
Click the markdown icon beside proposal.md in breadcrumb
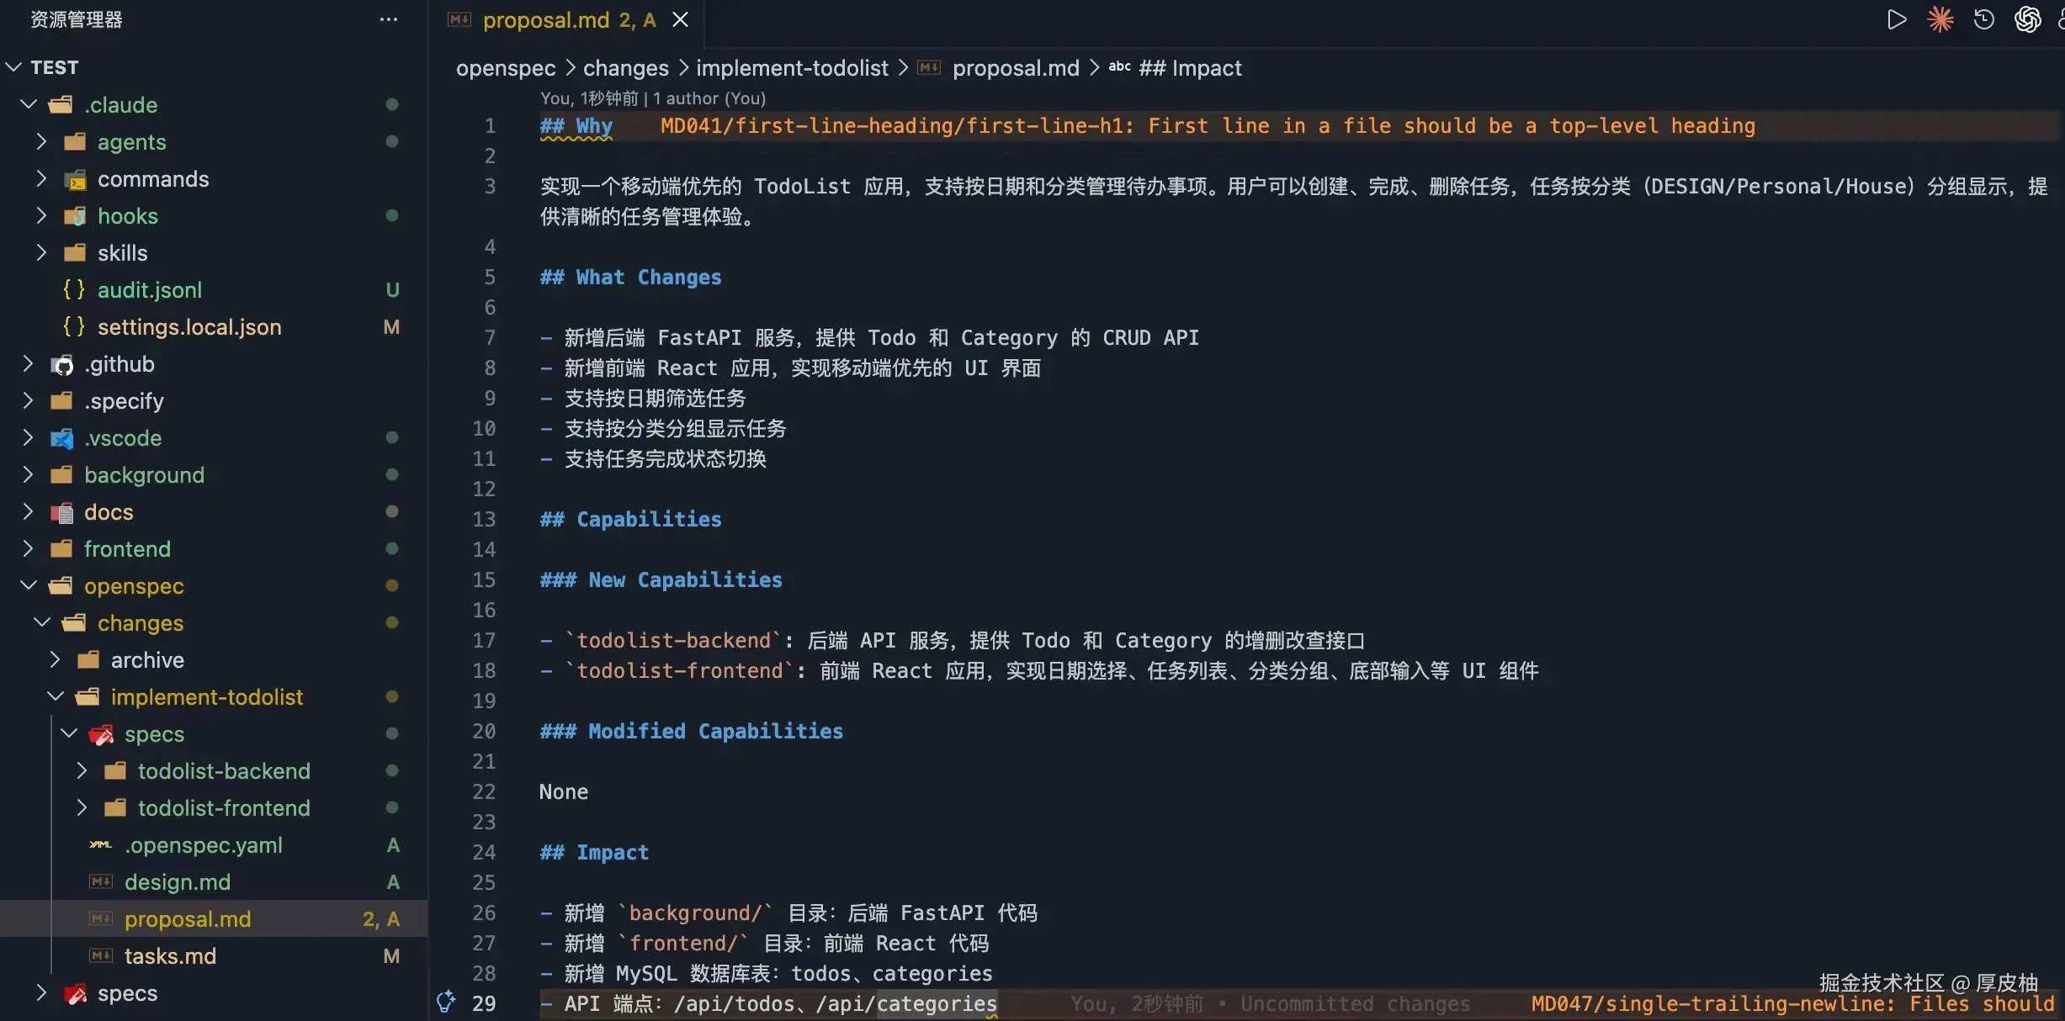(929, 68)
